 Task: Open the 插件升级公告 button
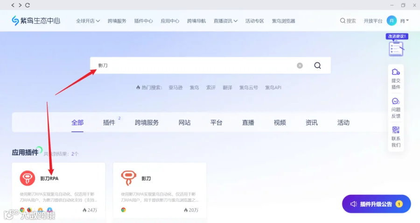pos(376,204)
